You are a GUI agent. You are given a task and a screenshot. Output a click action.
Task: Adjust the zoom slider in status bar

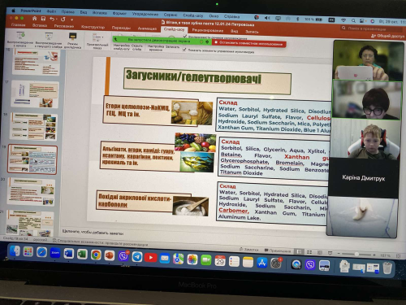356,255
